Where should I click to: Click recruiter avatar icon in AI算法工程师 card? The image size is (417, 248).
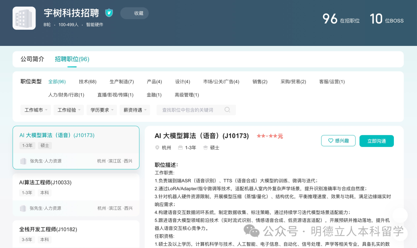tap(23, 208)
